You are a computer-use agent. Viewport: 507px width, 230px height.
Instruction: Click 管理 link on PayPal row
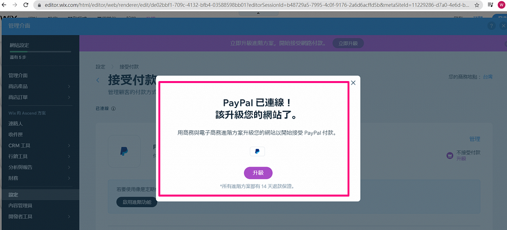[x=475, y=139]
